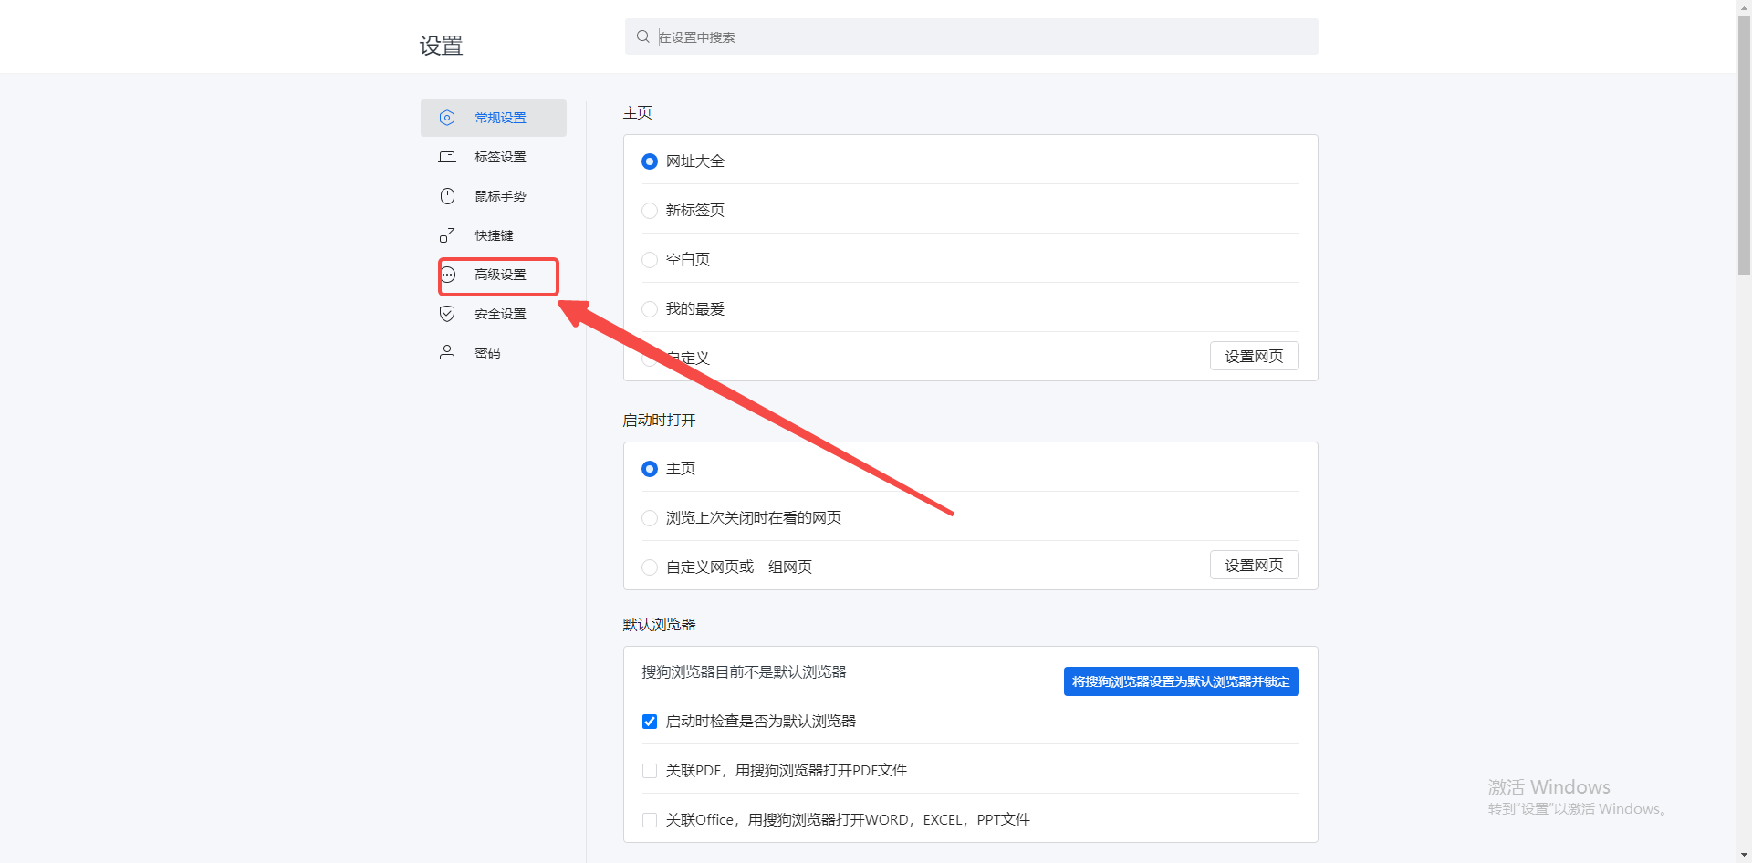The image size is (1752, 863).
Task: Open 鼠标手势 settings page
Action: pos(494,196)
